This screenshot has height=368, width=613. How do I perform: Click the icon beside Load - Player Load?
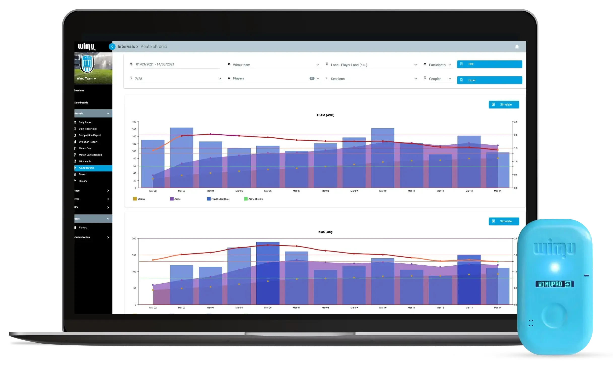click(327, 64)
